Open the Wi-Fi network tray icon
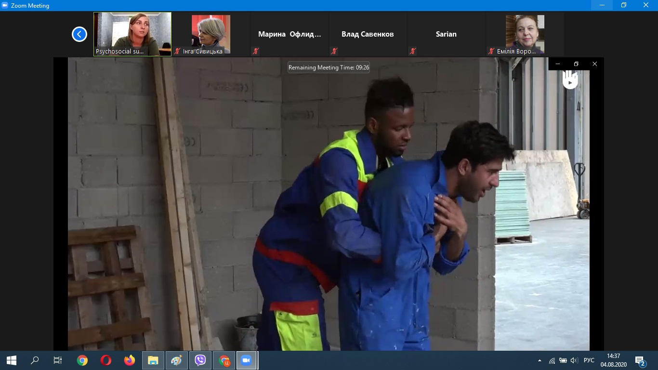 click(552, 360)
